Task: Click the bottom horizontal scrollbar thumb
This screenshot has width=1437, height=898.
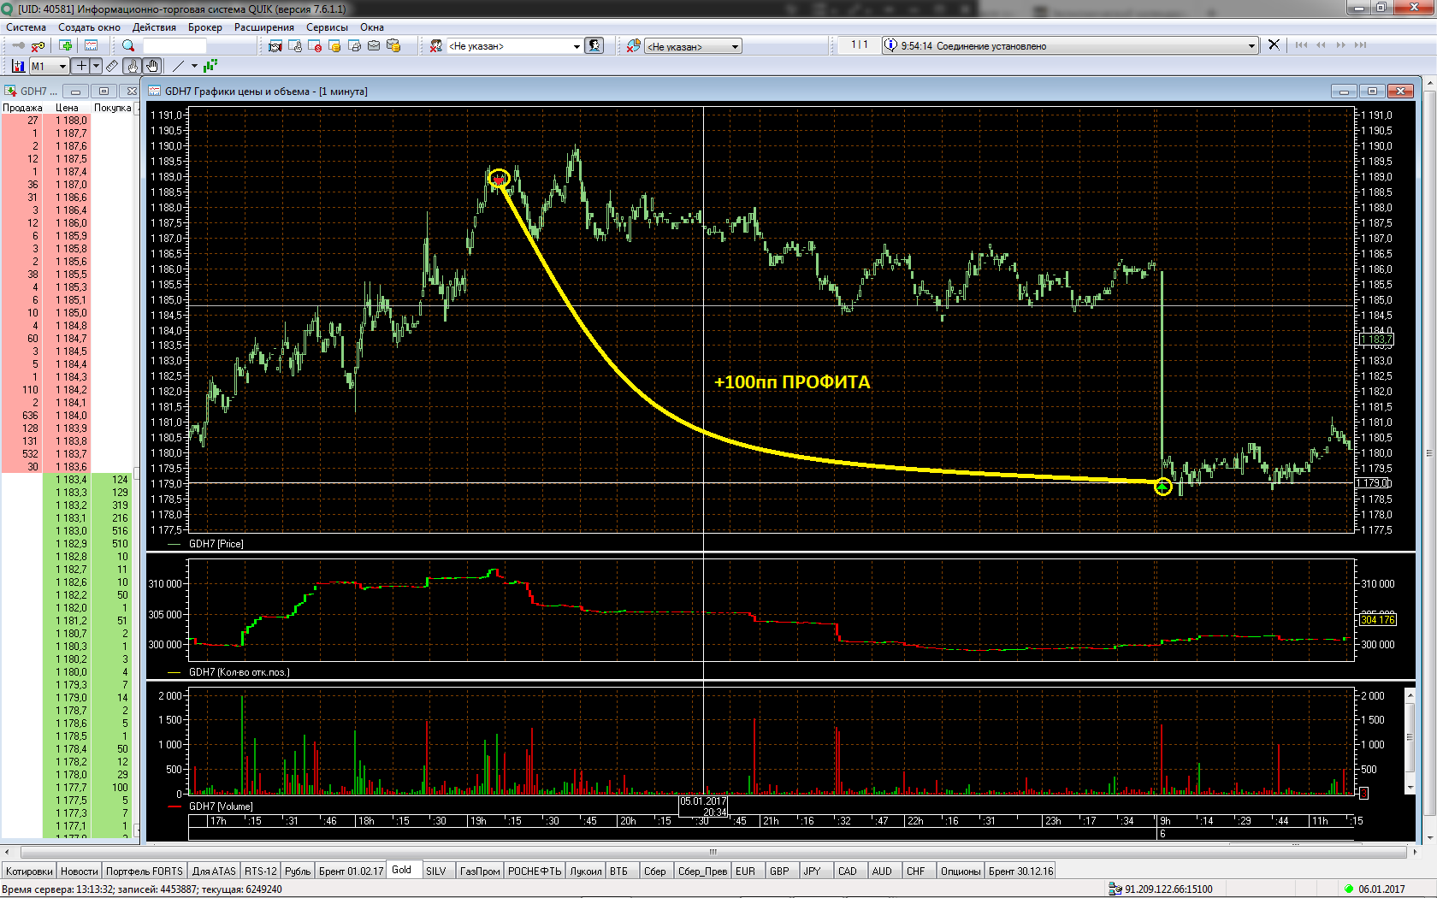Action: coord(713,852)
